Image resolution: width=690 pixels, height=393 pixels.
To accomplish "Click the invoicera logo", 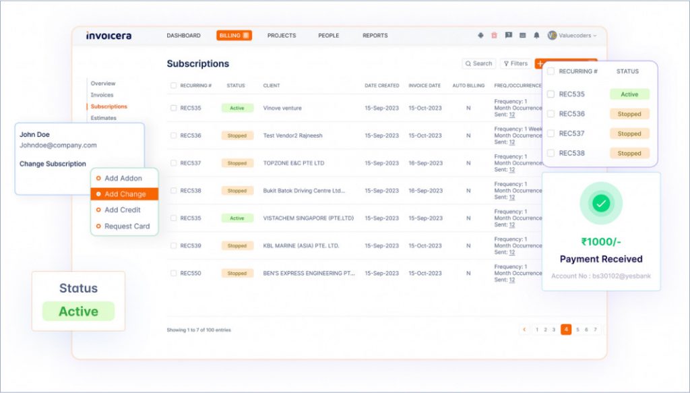I will 108,36.
